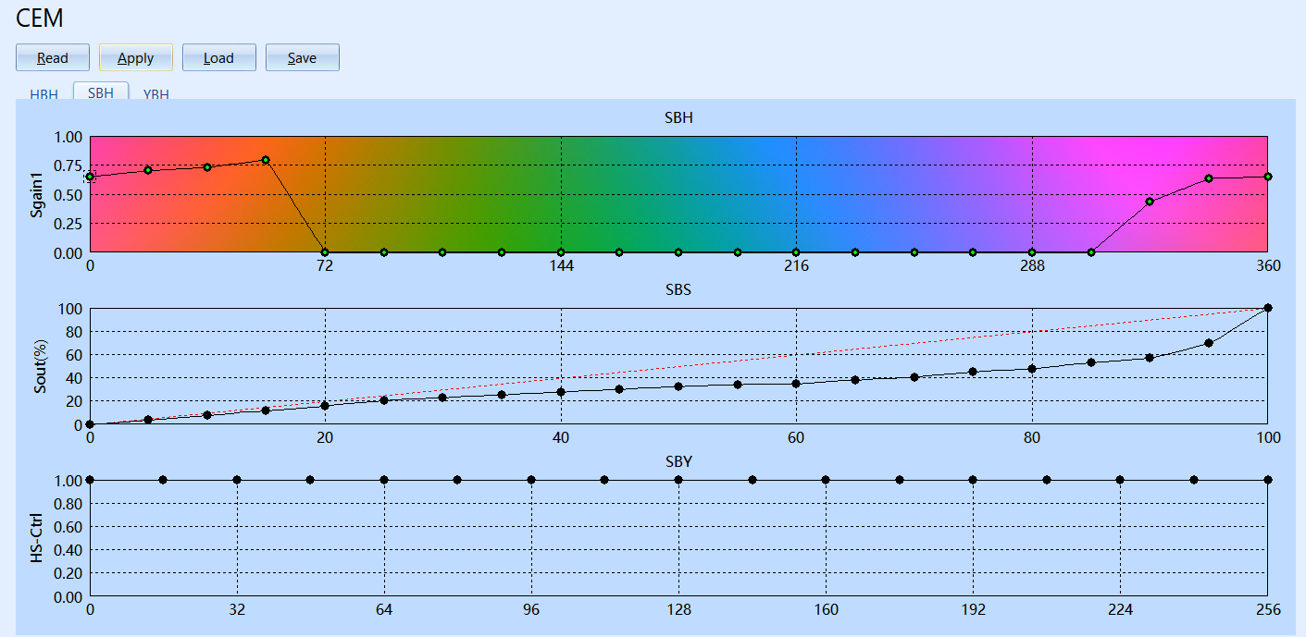Click the SBS curve point at input 95
This screenshot has height=637, width=1306.
[x=1209, y=343]
